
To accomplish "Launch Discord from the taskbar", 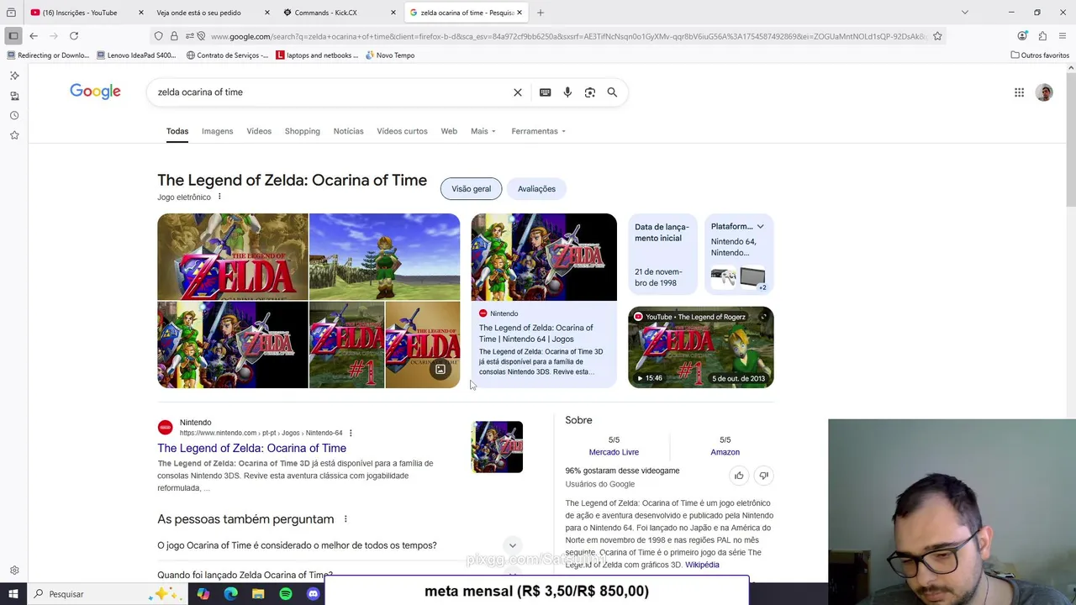I will 313,594.
